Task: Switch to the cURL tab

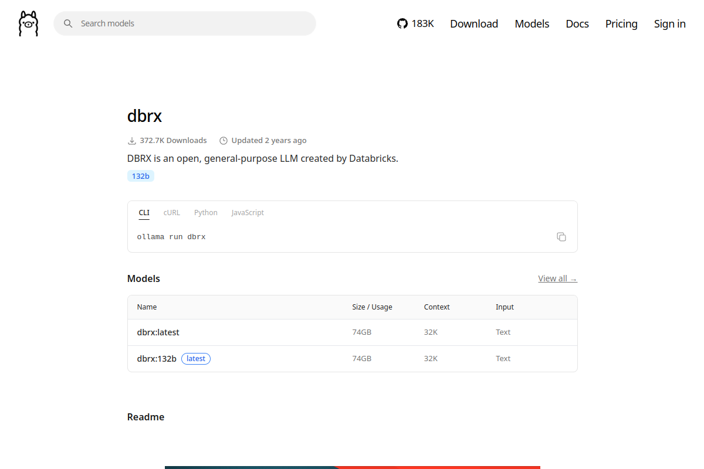Action: [172, 213]
